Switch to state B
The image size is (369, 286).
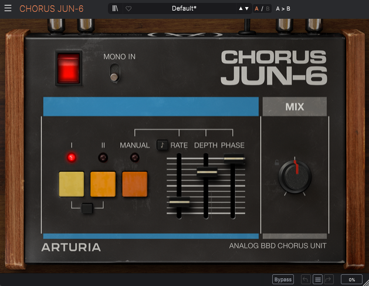pyautogui.click(x=268, y=9)
